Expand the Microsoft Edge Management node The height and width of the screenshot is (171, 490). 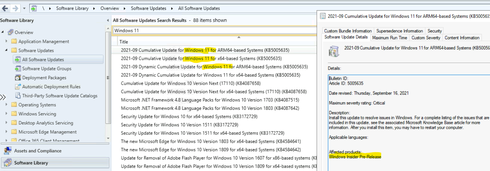tap(6, 131)
